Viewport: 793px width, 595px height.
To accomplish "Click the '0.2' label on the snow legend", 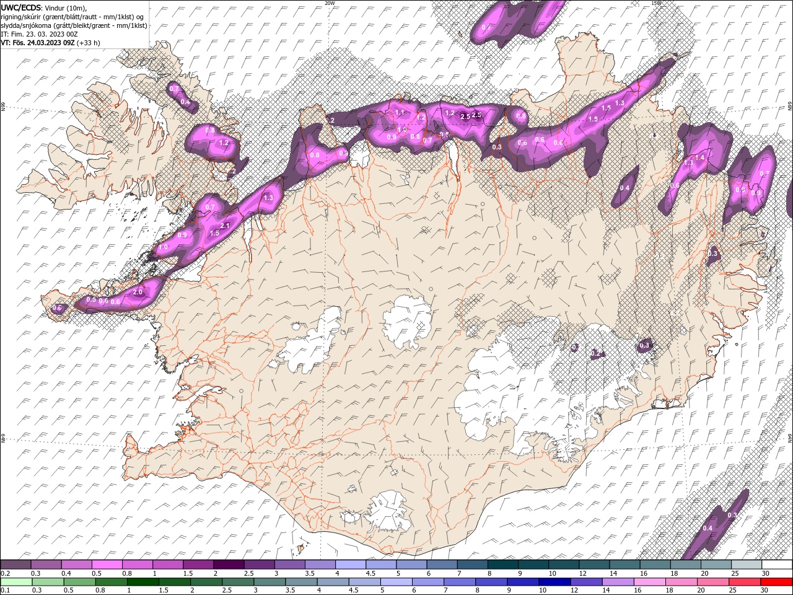I will click(5, 573).
